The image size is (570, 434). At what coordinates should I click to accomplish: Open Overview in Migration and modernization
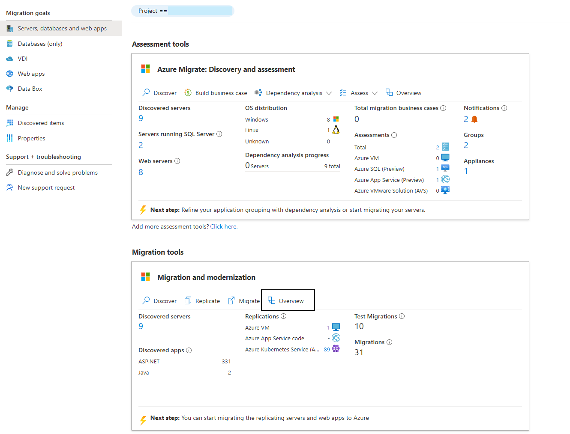288,300
